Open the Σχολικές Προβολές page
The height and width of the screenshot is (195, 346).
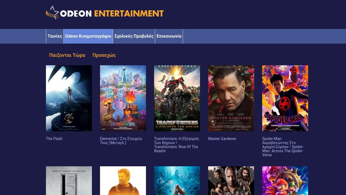click(x=134, y=36)
